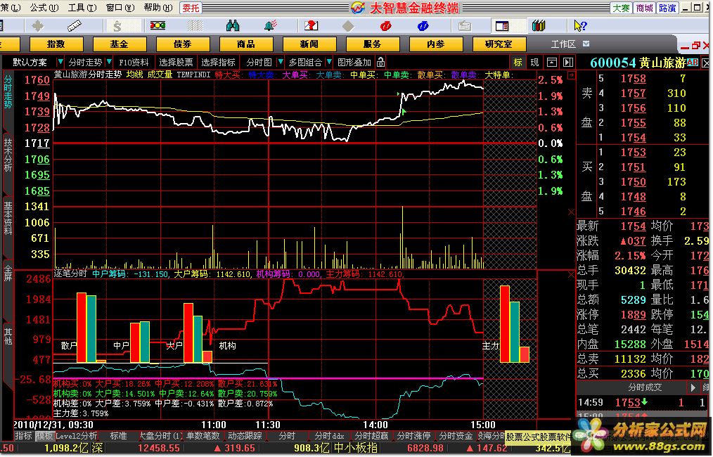Click the 全屏 side tab
713x457 pixels.
click(x=8, y=273)
